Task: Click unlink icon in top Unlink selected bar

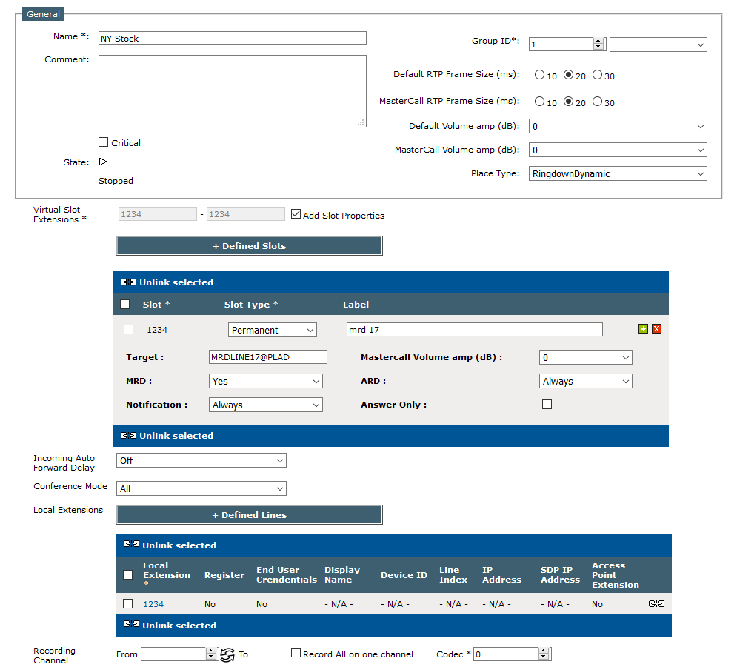Action: (x=127, y=282)
